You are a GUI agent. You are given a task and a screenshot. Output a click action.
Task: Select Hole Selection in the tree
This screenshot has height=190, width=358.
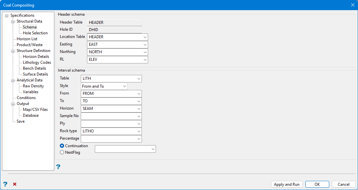tap(35, 33)
